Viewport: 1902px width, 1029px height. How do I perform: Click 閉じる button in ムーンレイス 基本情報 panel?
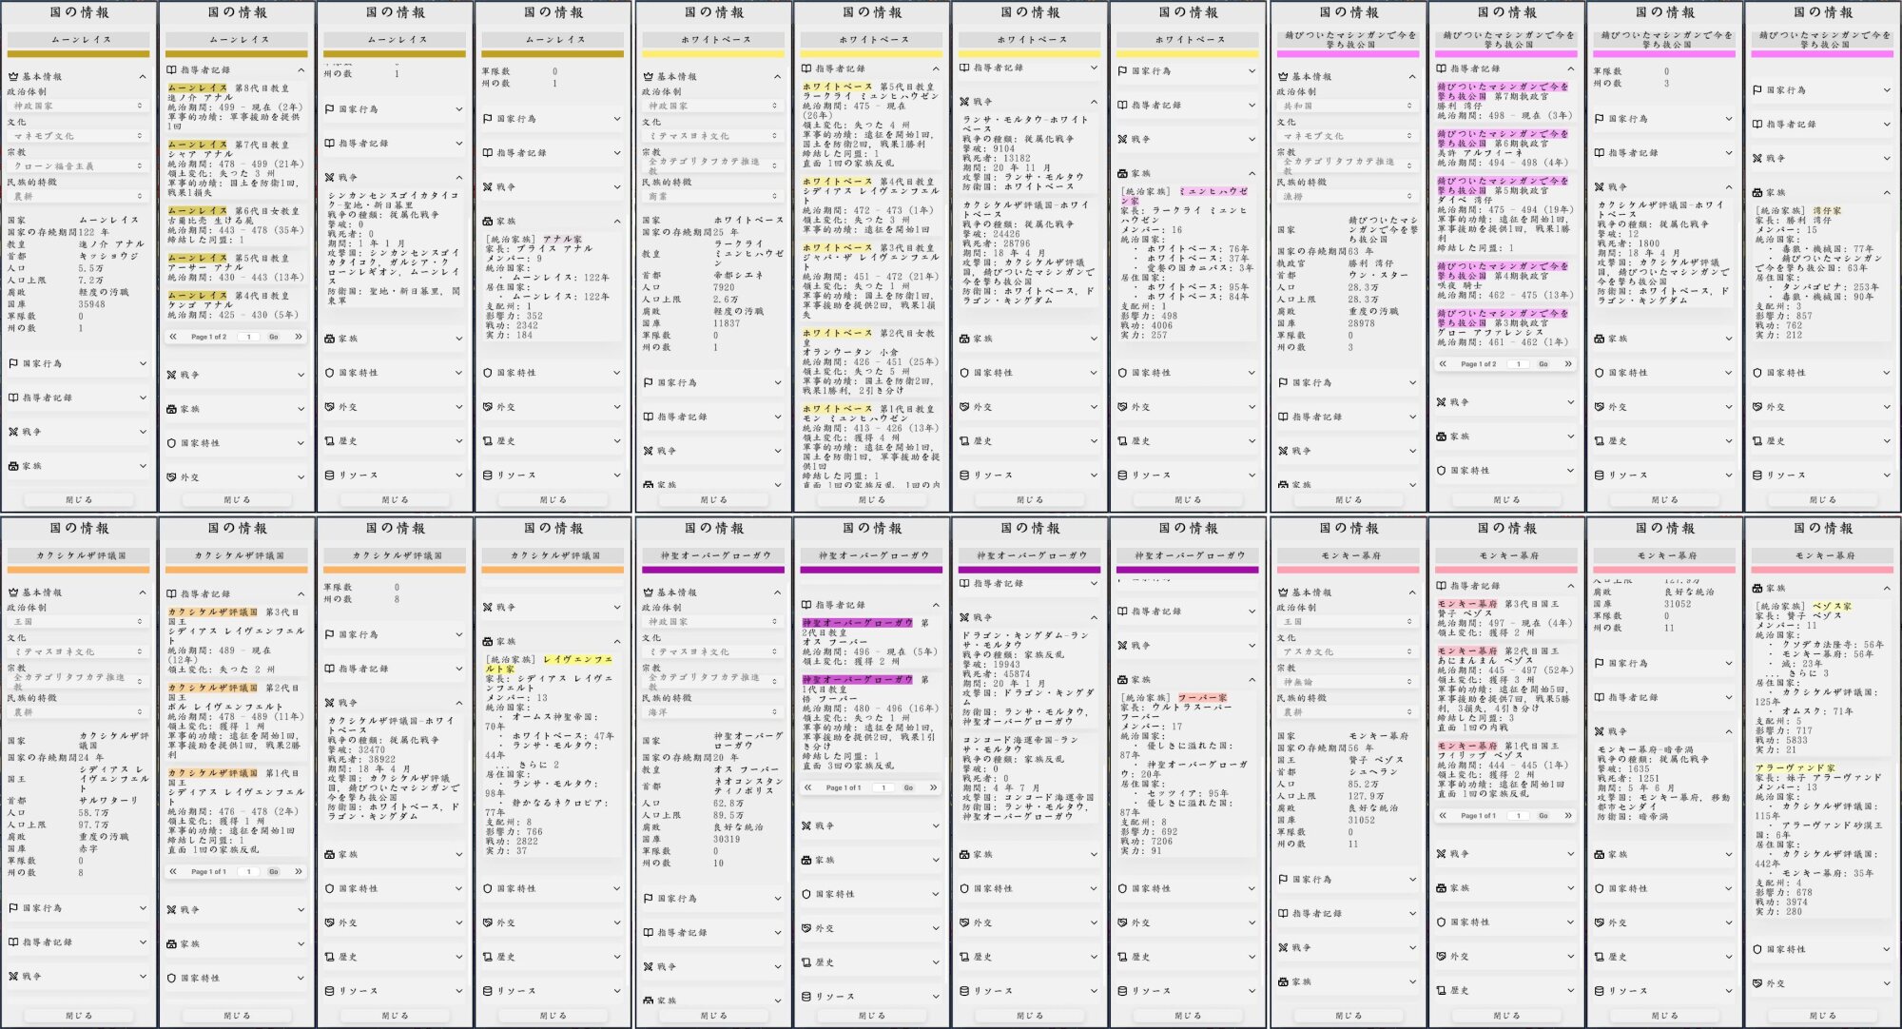click(x=79, y=500)
